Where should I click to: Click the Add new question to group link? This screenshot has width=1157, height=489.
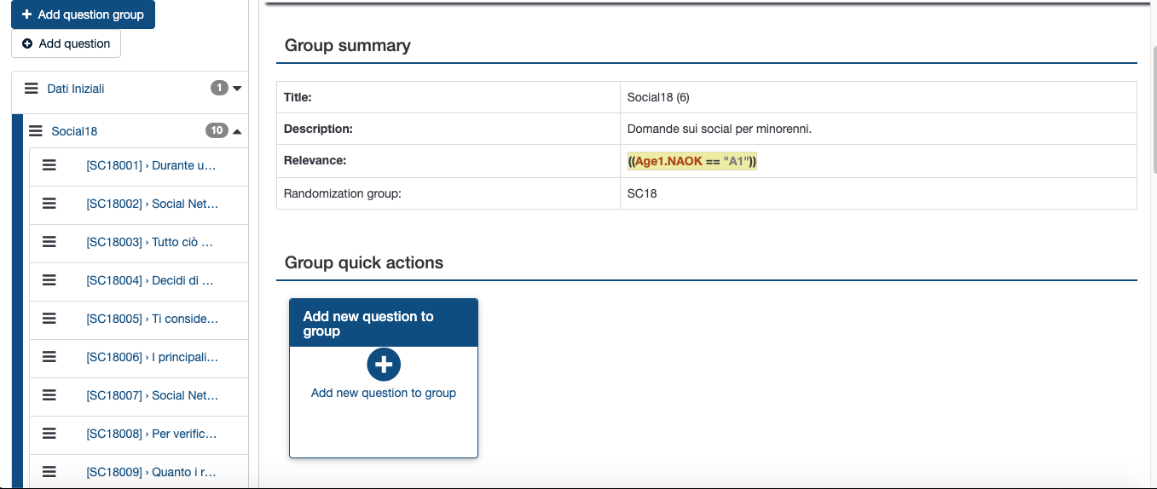[384, 393]
